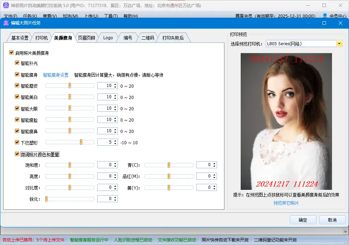Decrease the 智能美白 value with down arrow
The image size is (349, 245).
[x=115, y=98]
